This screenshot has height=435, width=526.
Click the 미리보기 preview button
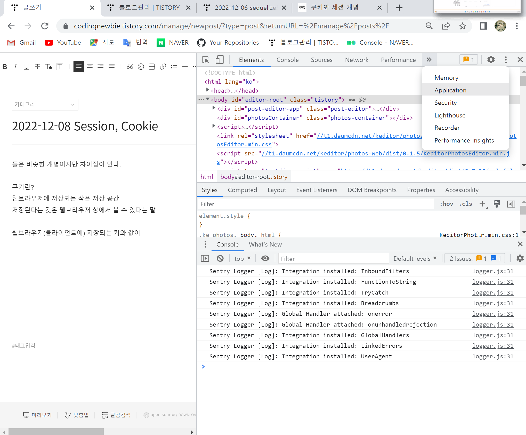pos(38,415)
